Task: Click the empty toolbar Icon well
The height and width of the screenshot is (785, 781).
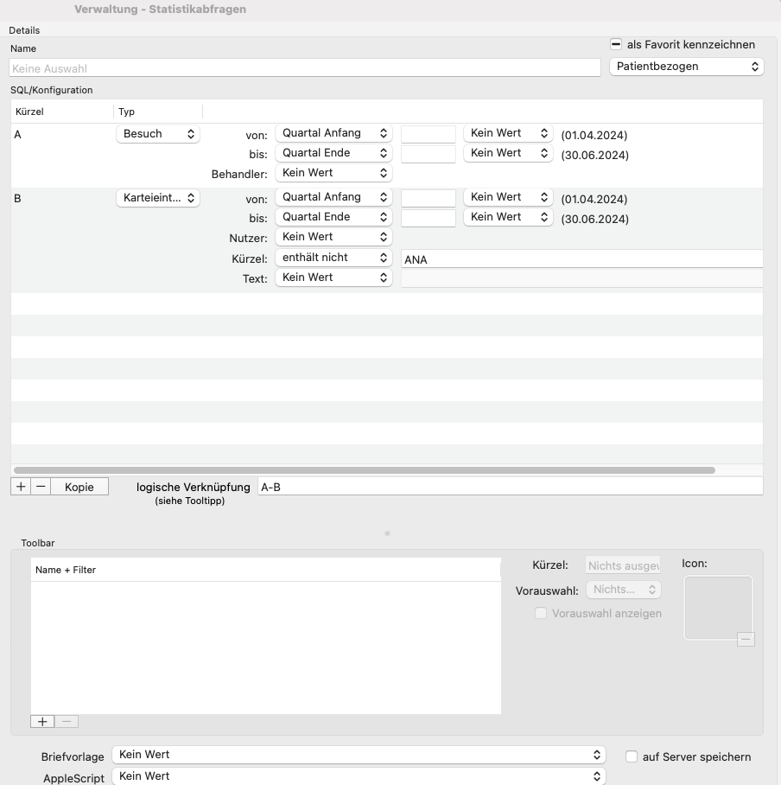Action: 718,608
